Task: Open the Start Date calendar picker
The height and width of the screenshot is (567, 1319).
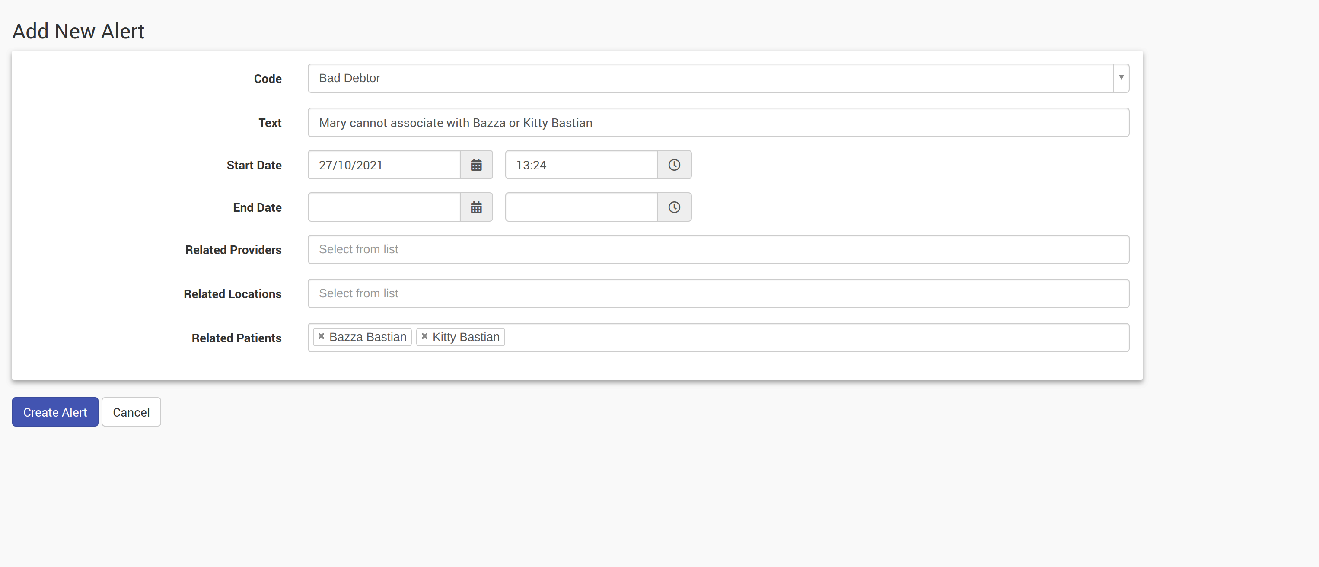Action: coord(476,165)
